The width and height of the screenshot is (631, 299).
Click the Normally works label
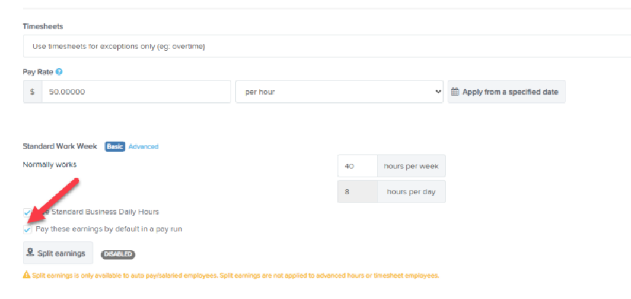click(x=50, y=164)
